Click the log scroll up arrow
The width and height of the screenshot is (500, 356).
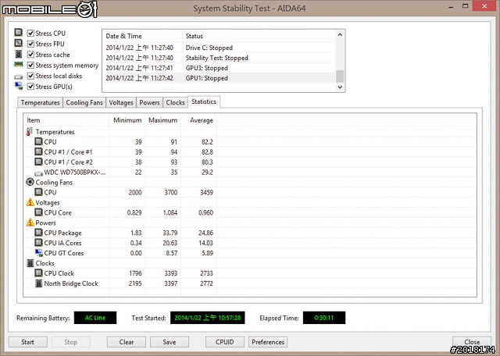(340, 34)
